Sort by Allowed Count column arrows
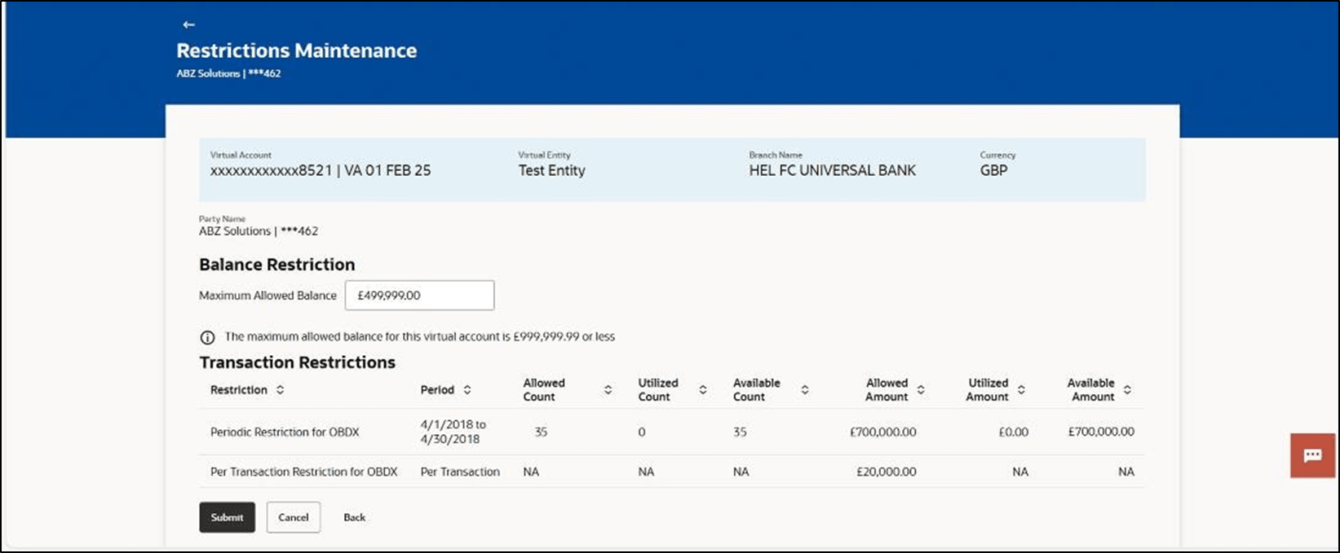This screenshot has width=1340, height=553. tap(608, 390)
